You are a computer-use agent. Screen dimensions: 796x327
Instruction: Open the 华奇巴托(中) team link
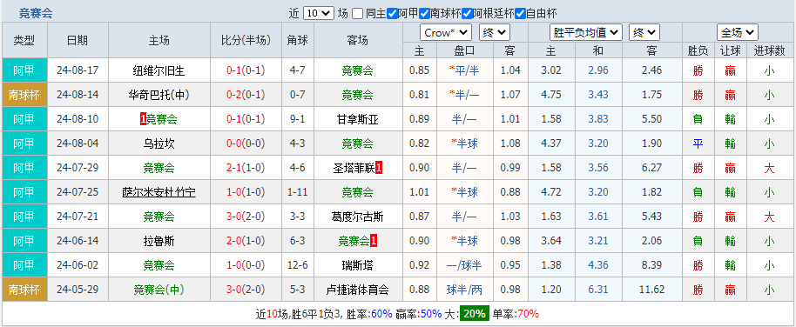[x=159, y=95]
